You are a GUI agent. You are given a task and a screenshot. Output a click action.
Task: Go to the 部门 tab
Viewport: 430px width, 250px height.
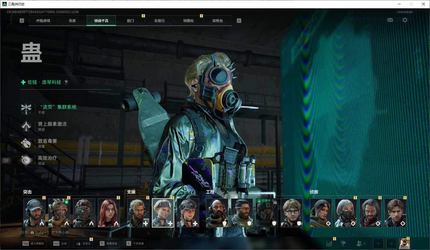click(x=130, y=21)
